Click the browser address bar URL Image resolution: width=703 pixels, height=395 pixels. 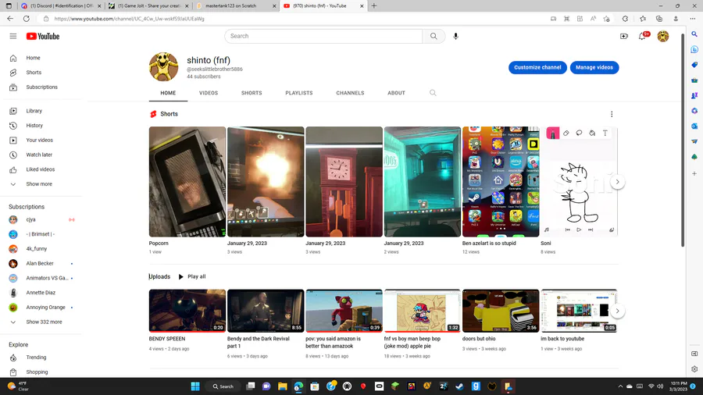[x=129, y=19]
